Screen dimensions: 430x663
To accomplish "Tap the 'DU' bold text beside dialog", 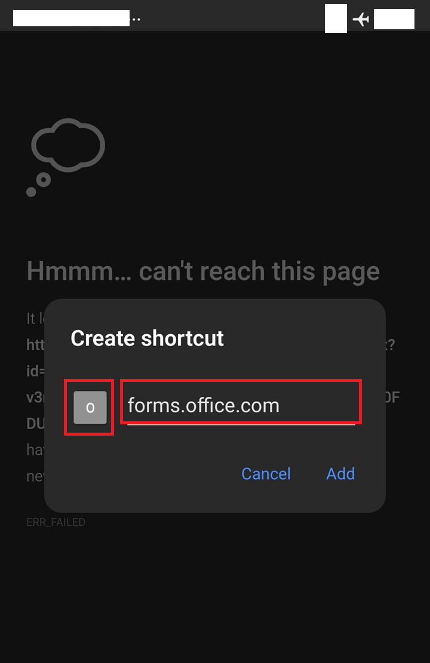I will 35,423.
